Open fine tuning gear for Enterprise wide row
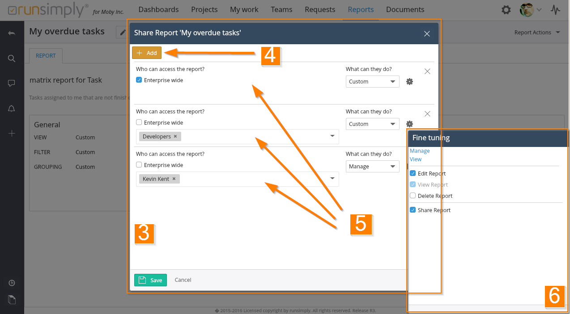Image resolution: width=570 pixels, height=314 pixels. point(409,82)
